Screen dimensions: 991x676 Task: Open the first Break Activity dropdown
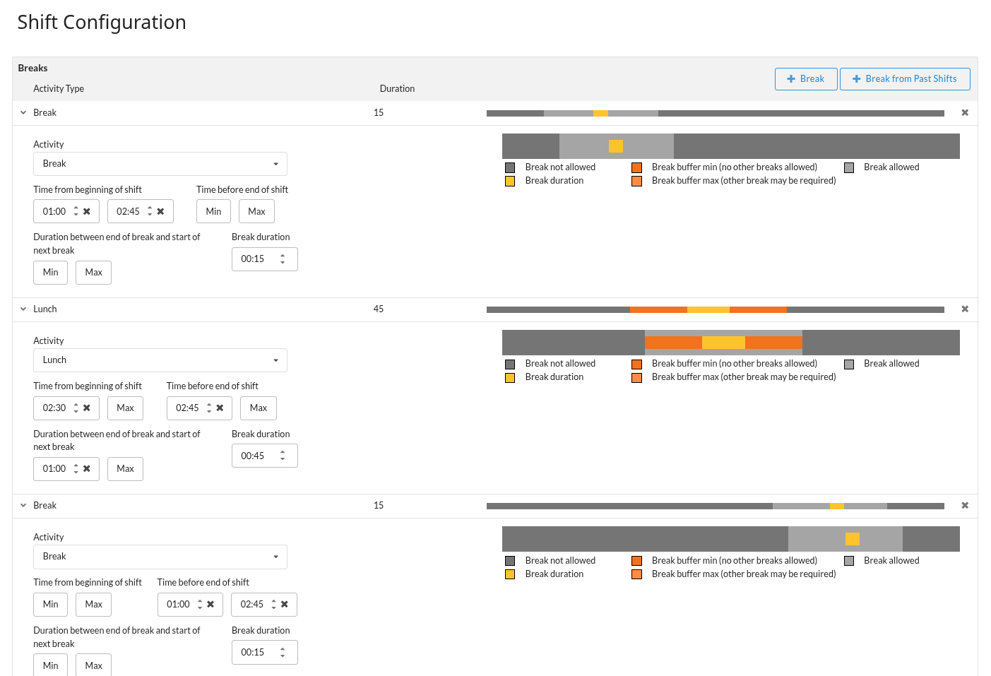coord(160,164)
